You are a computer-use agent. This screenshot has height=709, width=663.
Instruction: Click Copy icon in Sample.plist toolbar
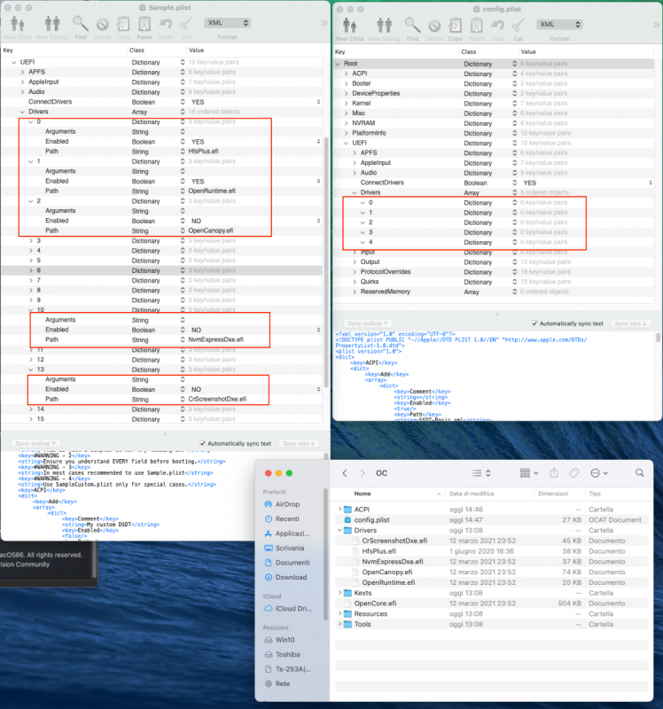[123, 24]
